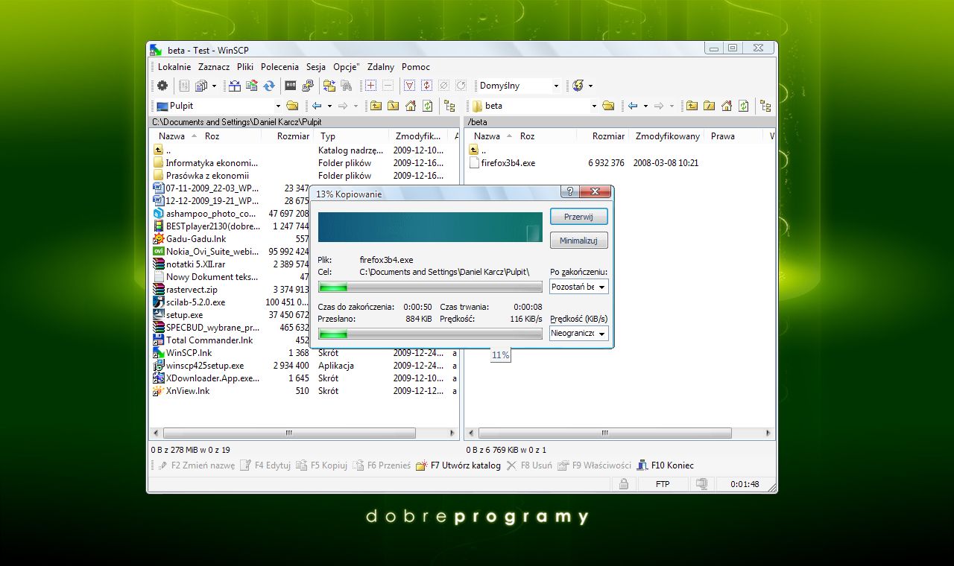
Task: Click the copy dialog help question button
Action: point(570,192)
